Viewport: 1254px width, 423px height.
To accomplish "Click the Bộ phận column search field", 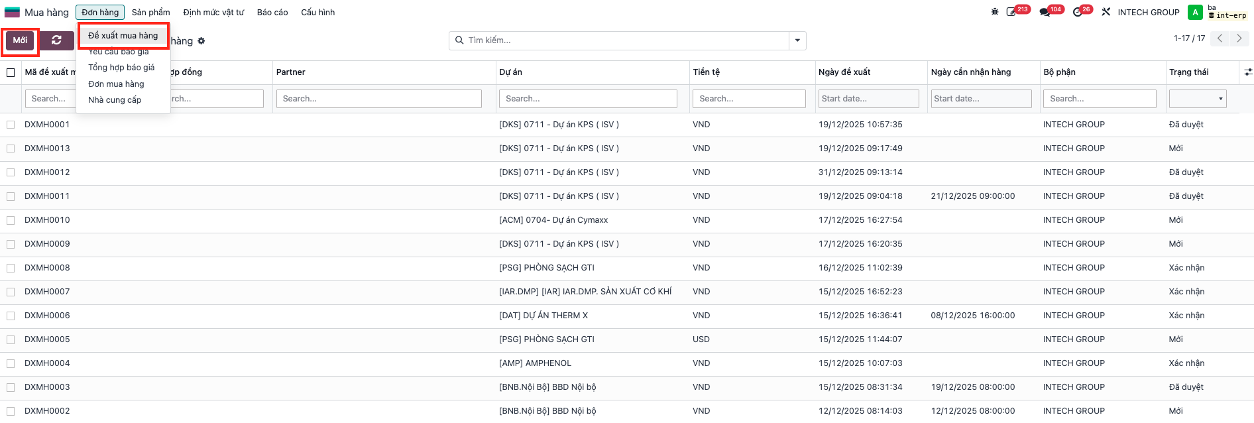I will [x=1100, y=99].
